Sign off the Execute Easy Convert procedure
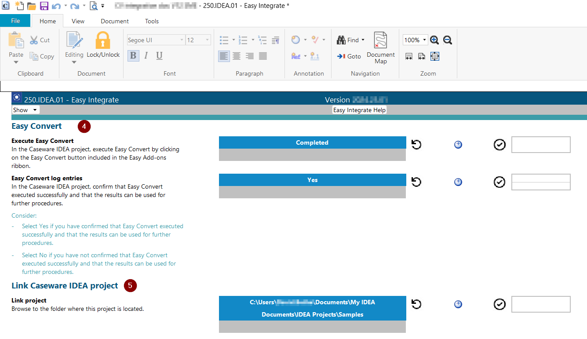587x339 pixels. tap(499, 145)
